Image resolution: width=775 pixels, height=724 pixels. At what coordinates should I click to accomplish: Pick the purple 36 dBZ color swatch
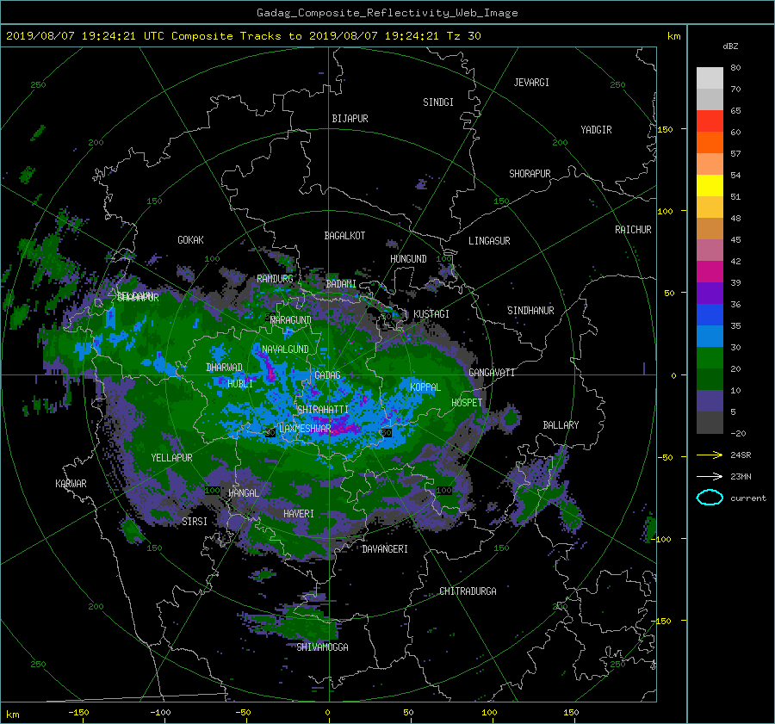(x=710, y=294)
